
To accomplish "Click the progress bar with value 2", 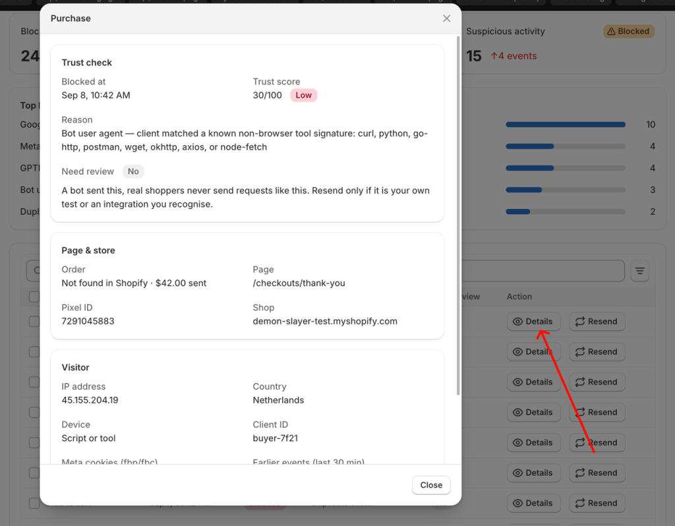I will click(x=566, y=212).
